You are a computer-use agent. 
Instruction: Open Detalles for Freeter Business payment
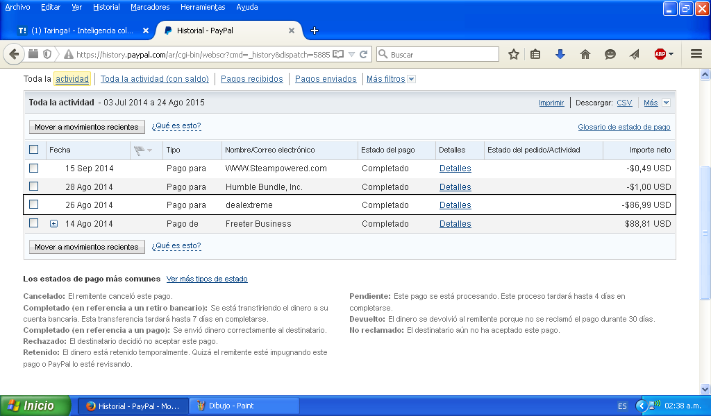[x=455, y=224]
